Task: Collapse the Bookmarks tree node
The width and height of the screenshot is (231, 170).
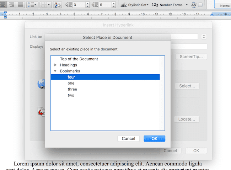Action: pos(55,71)
